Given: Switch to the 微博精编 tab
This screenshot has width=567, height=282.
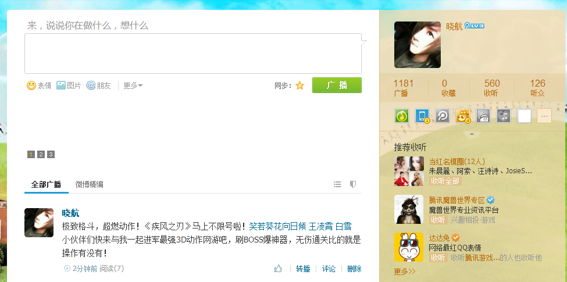Looking at the screenshot, I should [90, 184].
